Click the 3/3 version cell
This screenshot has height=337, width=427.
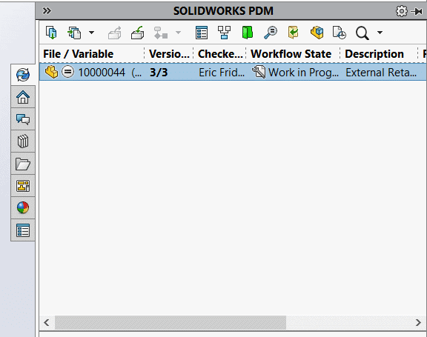159,73
